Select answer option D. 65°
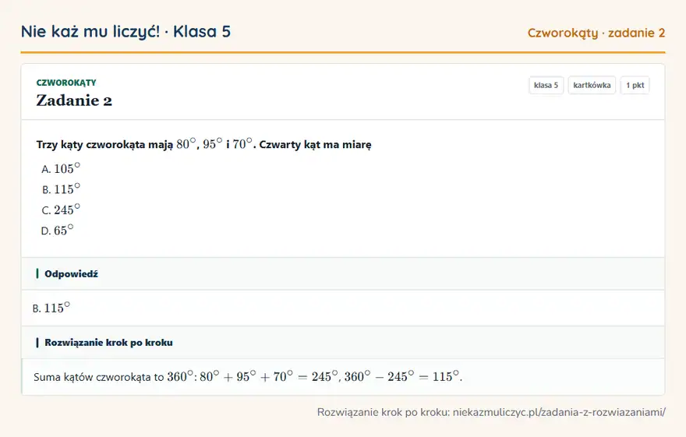This screenshot has height=437, width=686. (58, 231)
